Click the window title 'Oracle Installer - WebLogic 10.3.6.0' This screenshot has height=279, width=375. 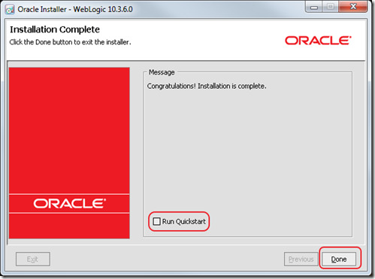75,9
